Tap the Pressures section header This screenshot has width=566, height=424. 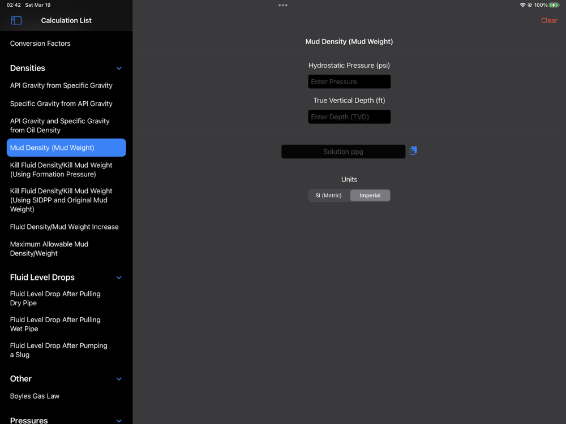coord(29,420)
